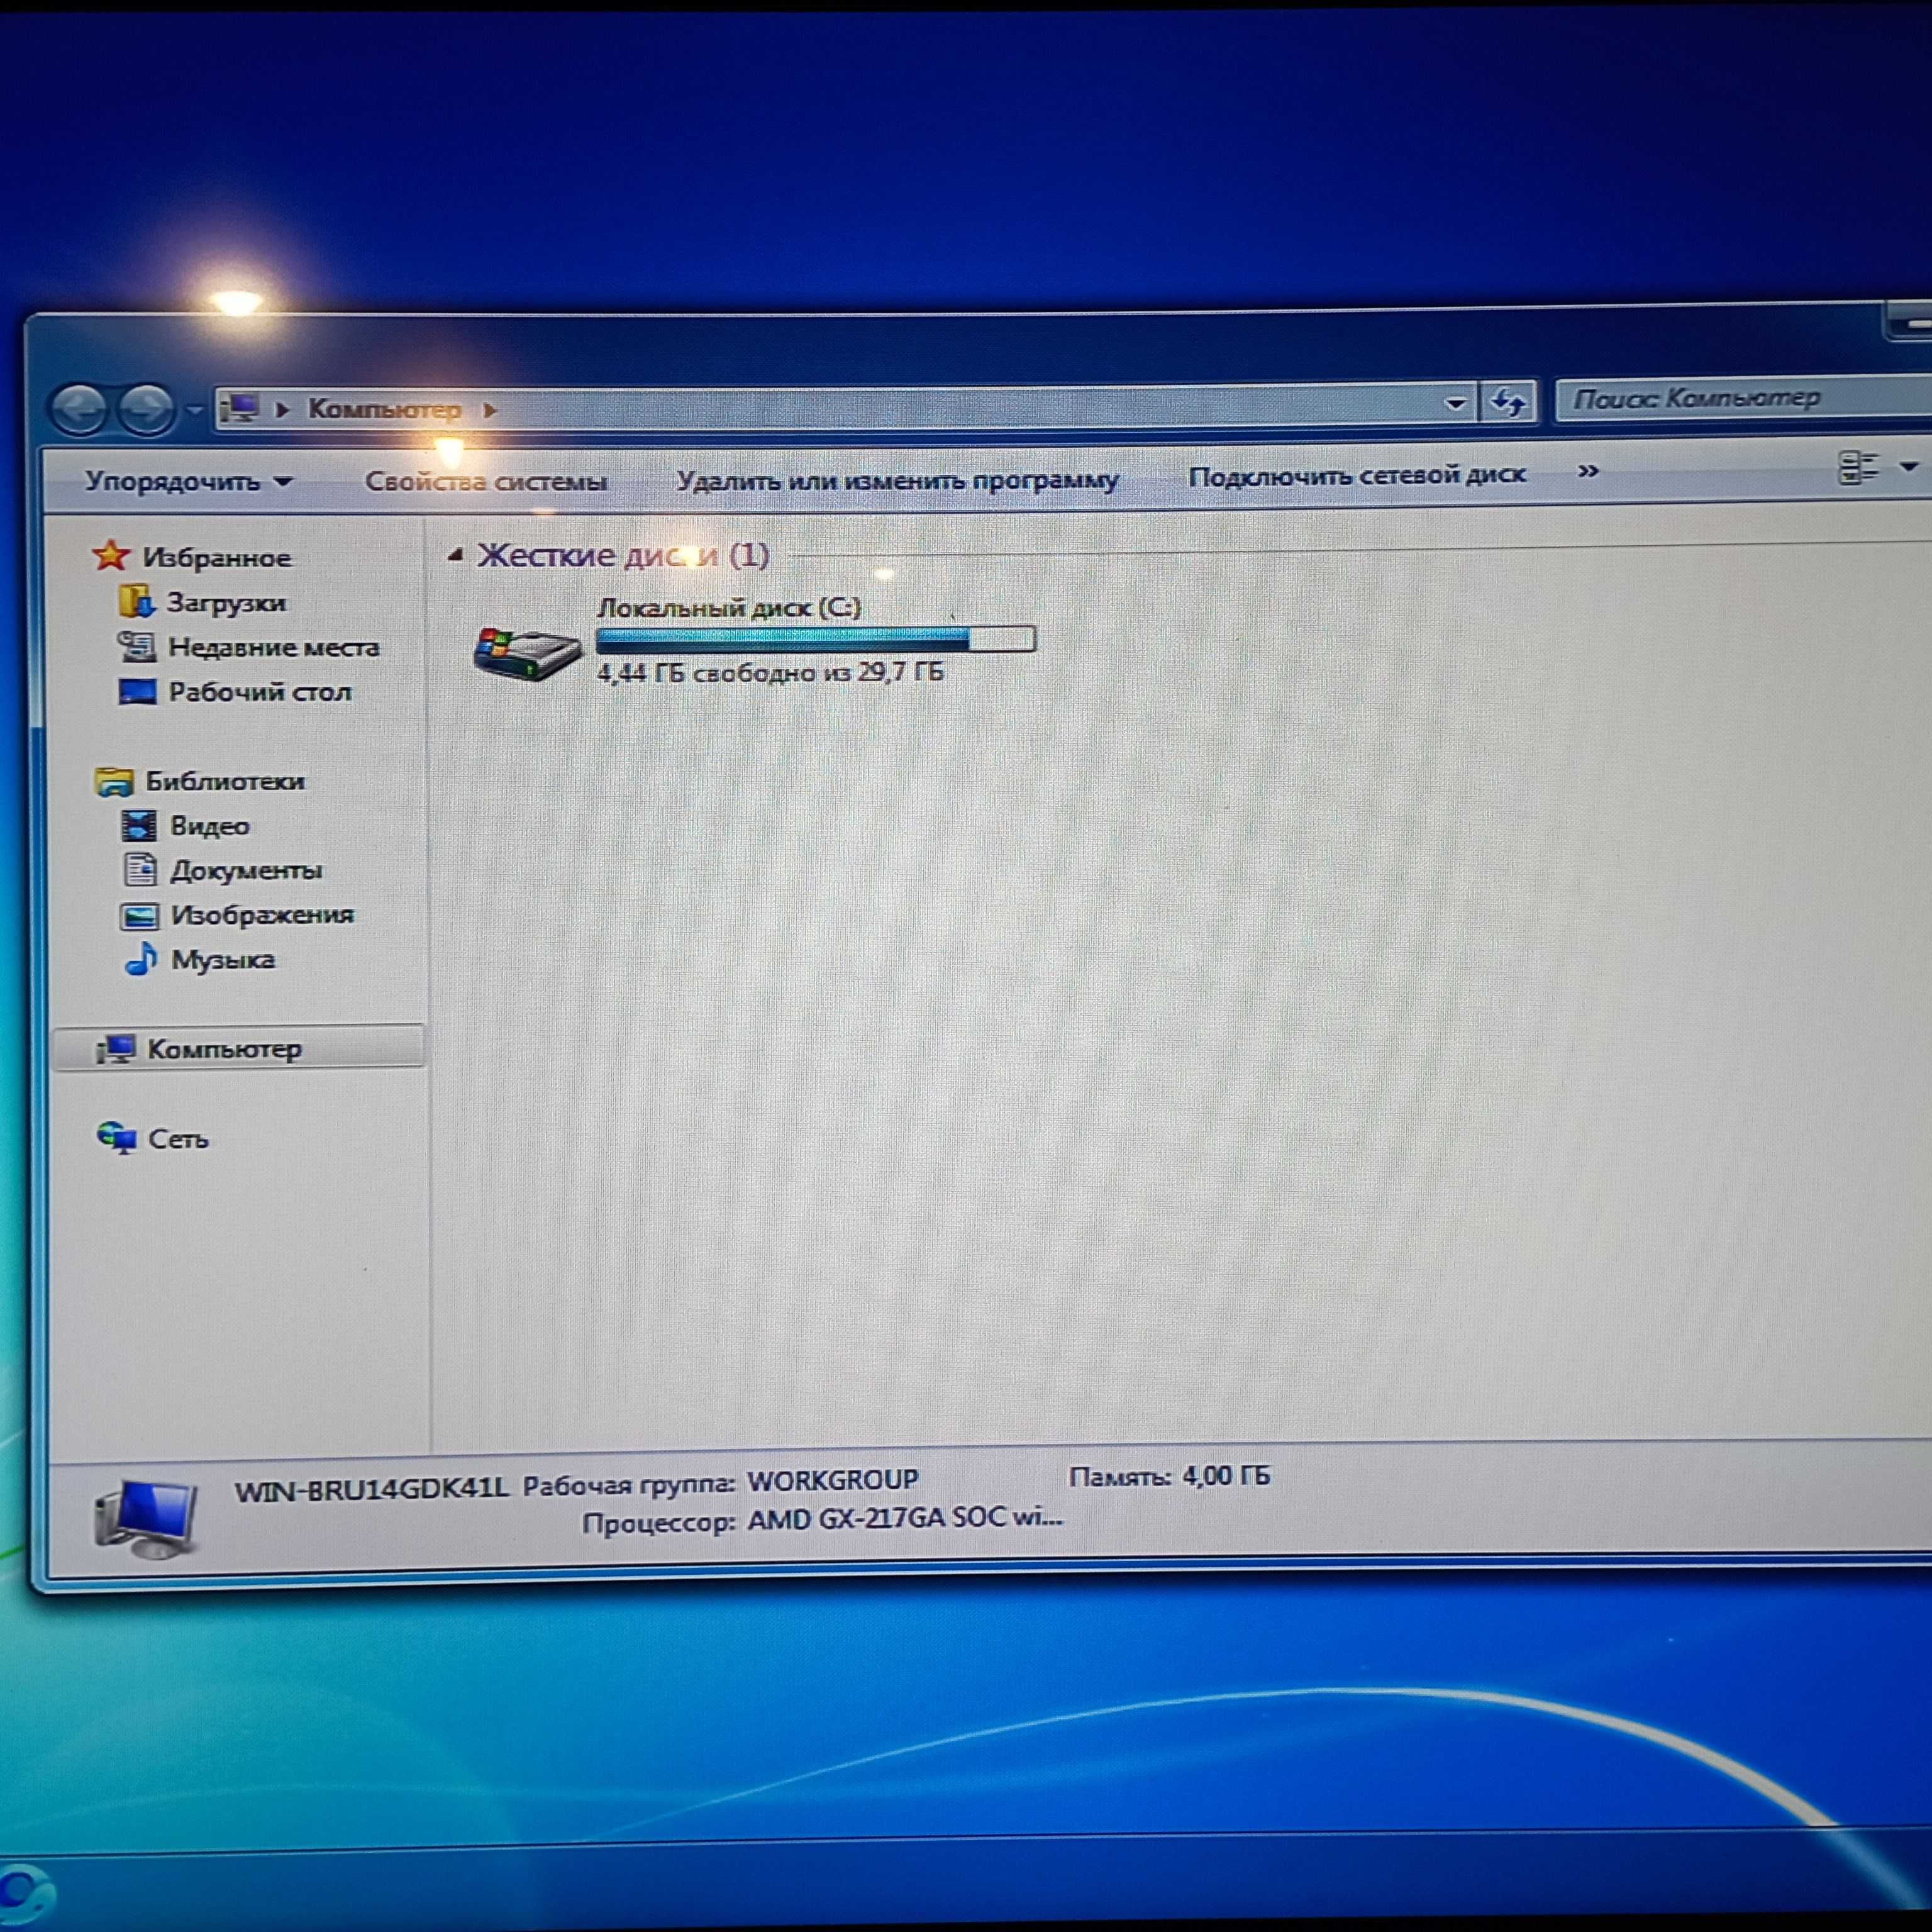Open Библиотеки in navigation pane

coord(225,781)
